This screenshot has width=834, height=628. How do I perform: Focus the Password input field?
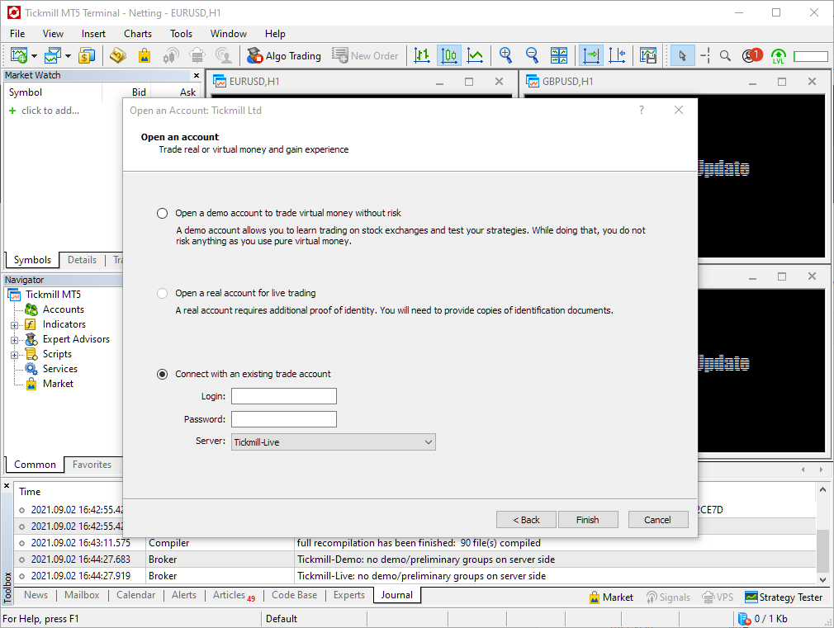[x=284, y=419]
